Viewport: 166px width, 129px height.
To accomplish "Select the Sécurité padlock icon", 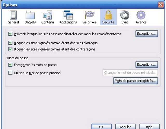I will coord(108,15).
